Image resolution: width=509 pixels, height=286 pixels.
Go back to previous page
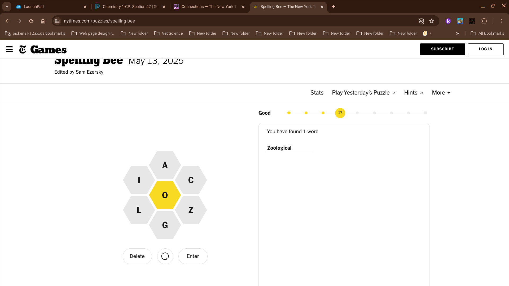point(7,21)
